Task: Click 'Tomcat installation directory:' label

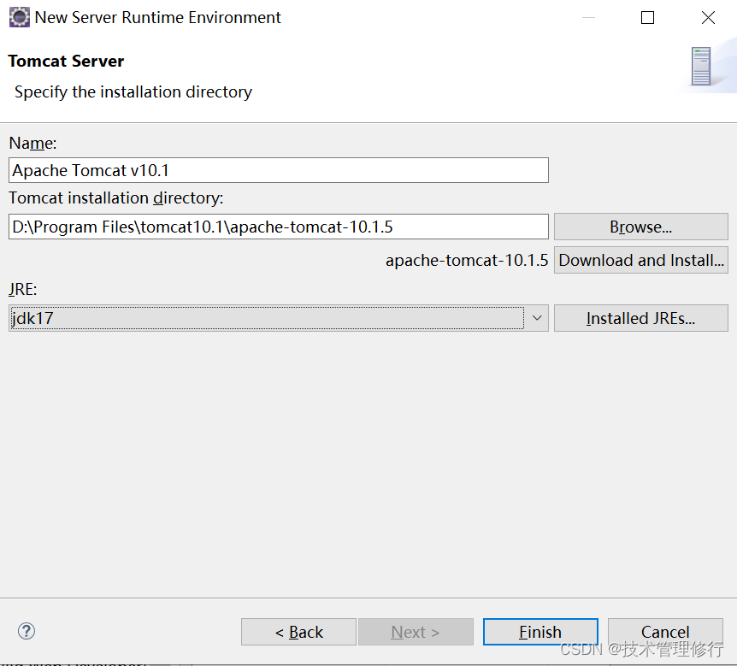Action: (x=115, y=197)
